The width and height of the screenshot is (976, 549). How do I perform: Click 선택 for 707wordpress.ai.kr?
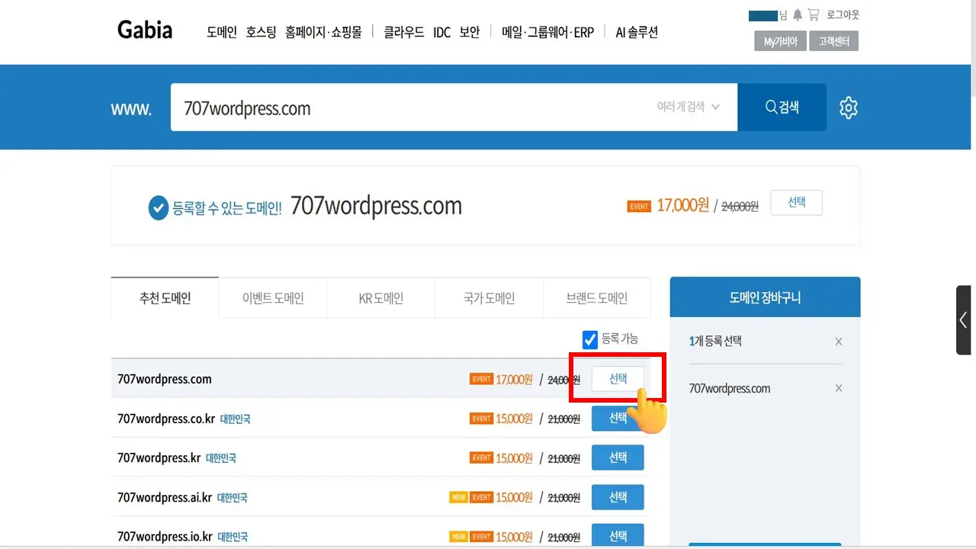618,497
